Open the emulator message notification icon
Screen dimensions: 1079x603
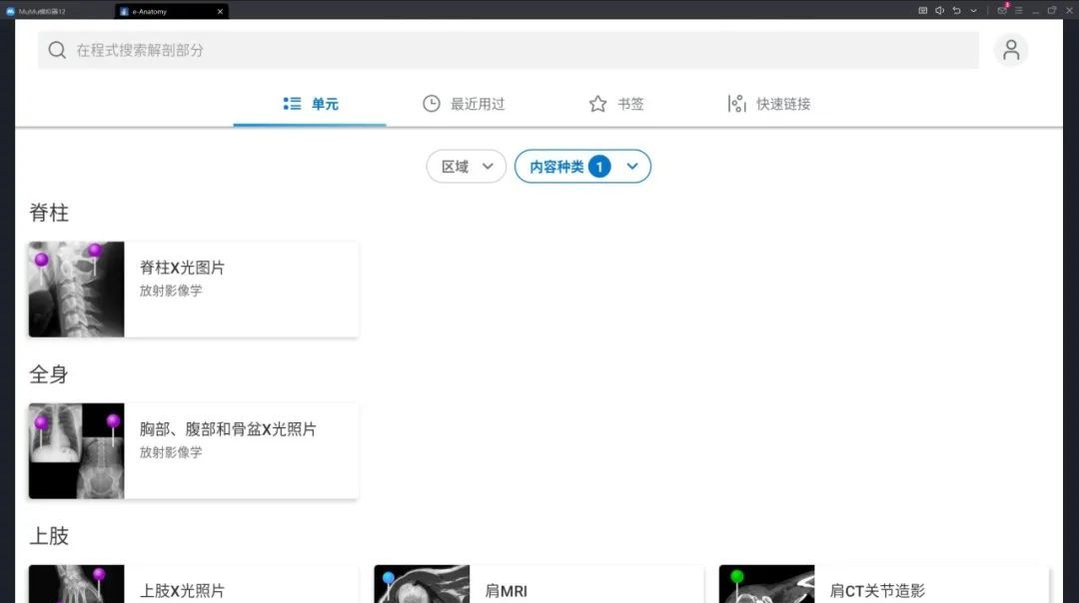click(x=1001, y=10)
